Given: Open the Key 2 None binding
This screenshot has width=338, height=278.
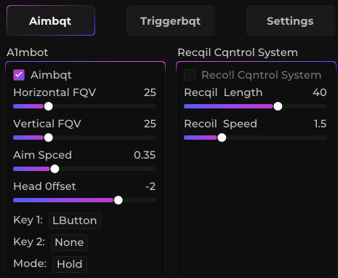Looking at the screenshot, I should click(x=69, y=242).
